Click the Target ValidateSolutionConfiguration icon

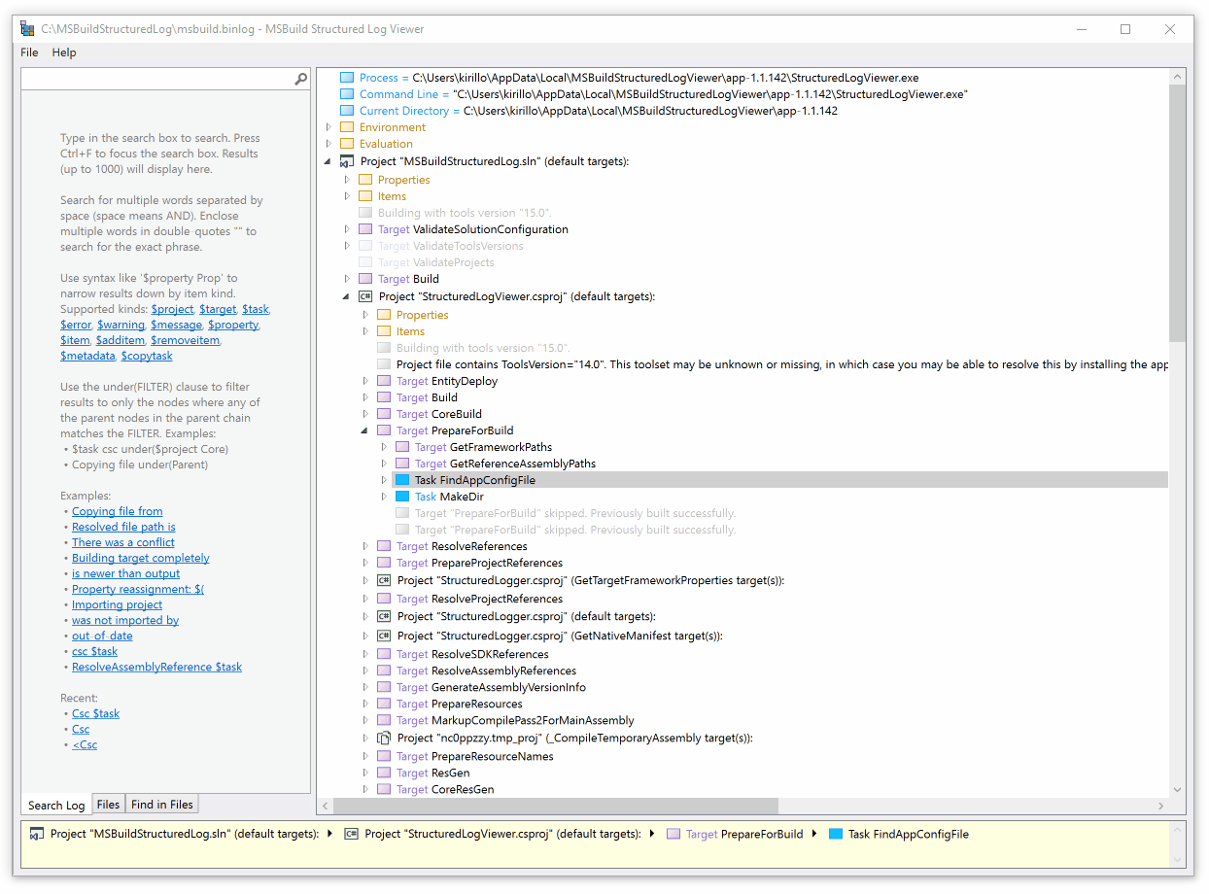pos(365,229)
